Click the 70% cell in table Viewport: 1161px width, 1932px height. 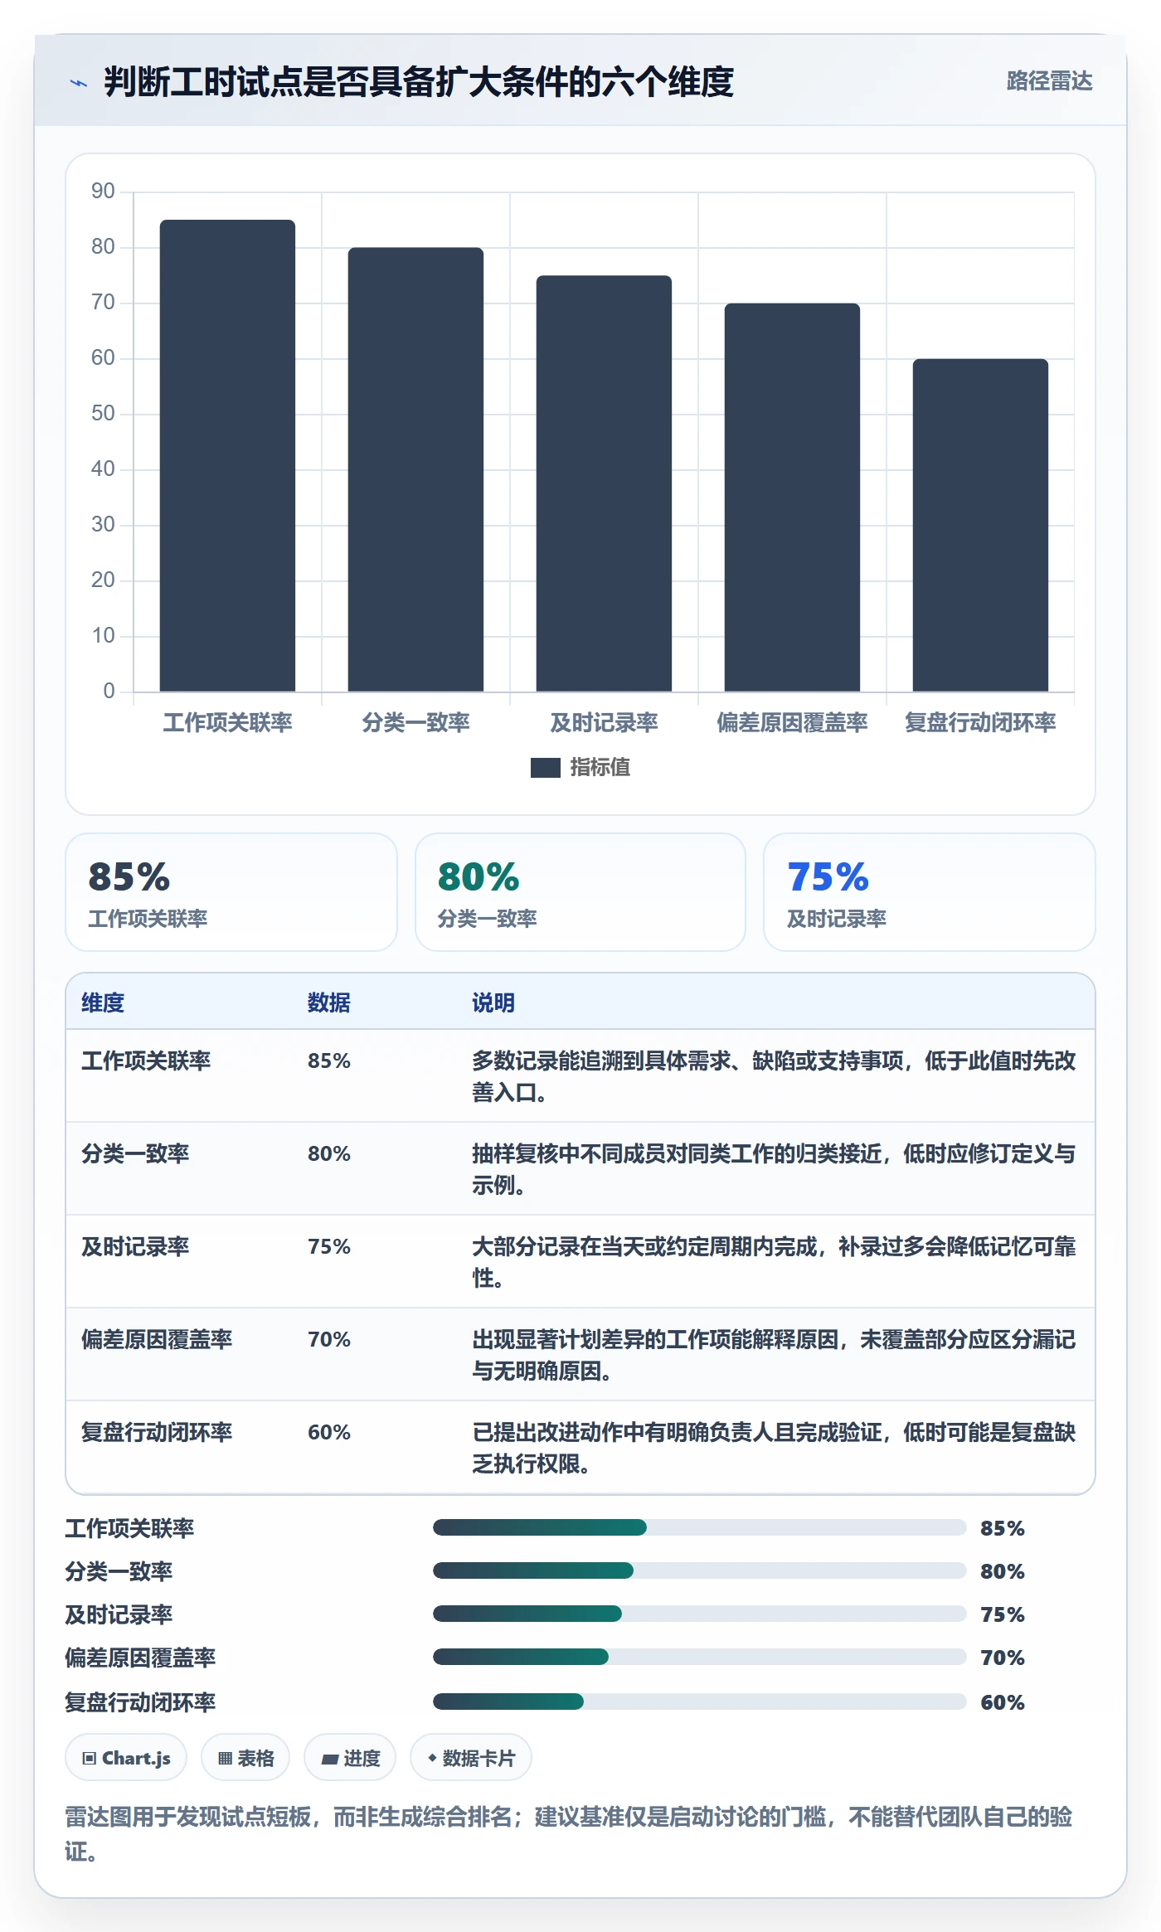coord(329,1339)
